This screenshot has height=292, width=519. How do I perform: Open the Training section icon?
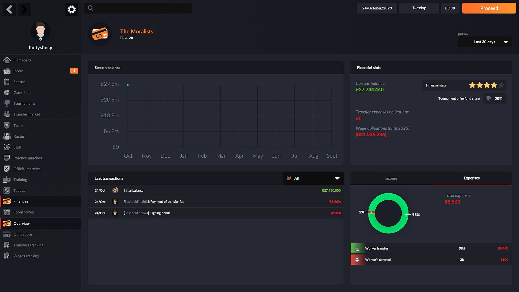coord(7,180)
